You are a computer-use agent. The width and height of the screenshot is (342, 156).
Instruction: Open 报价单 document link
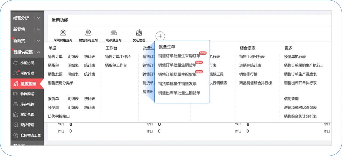[53, 99]
